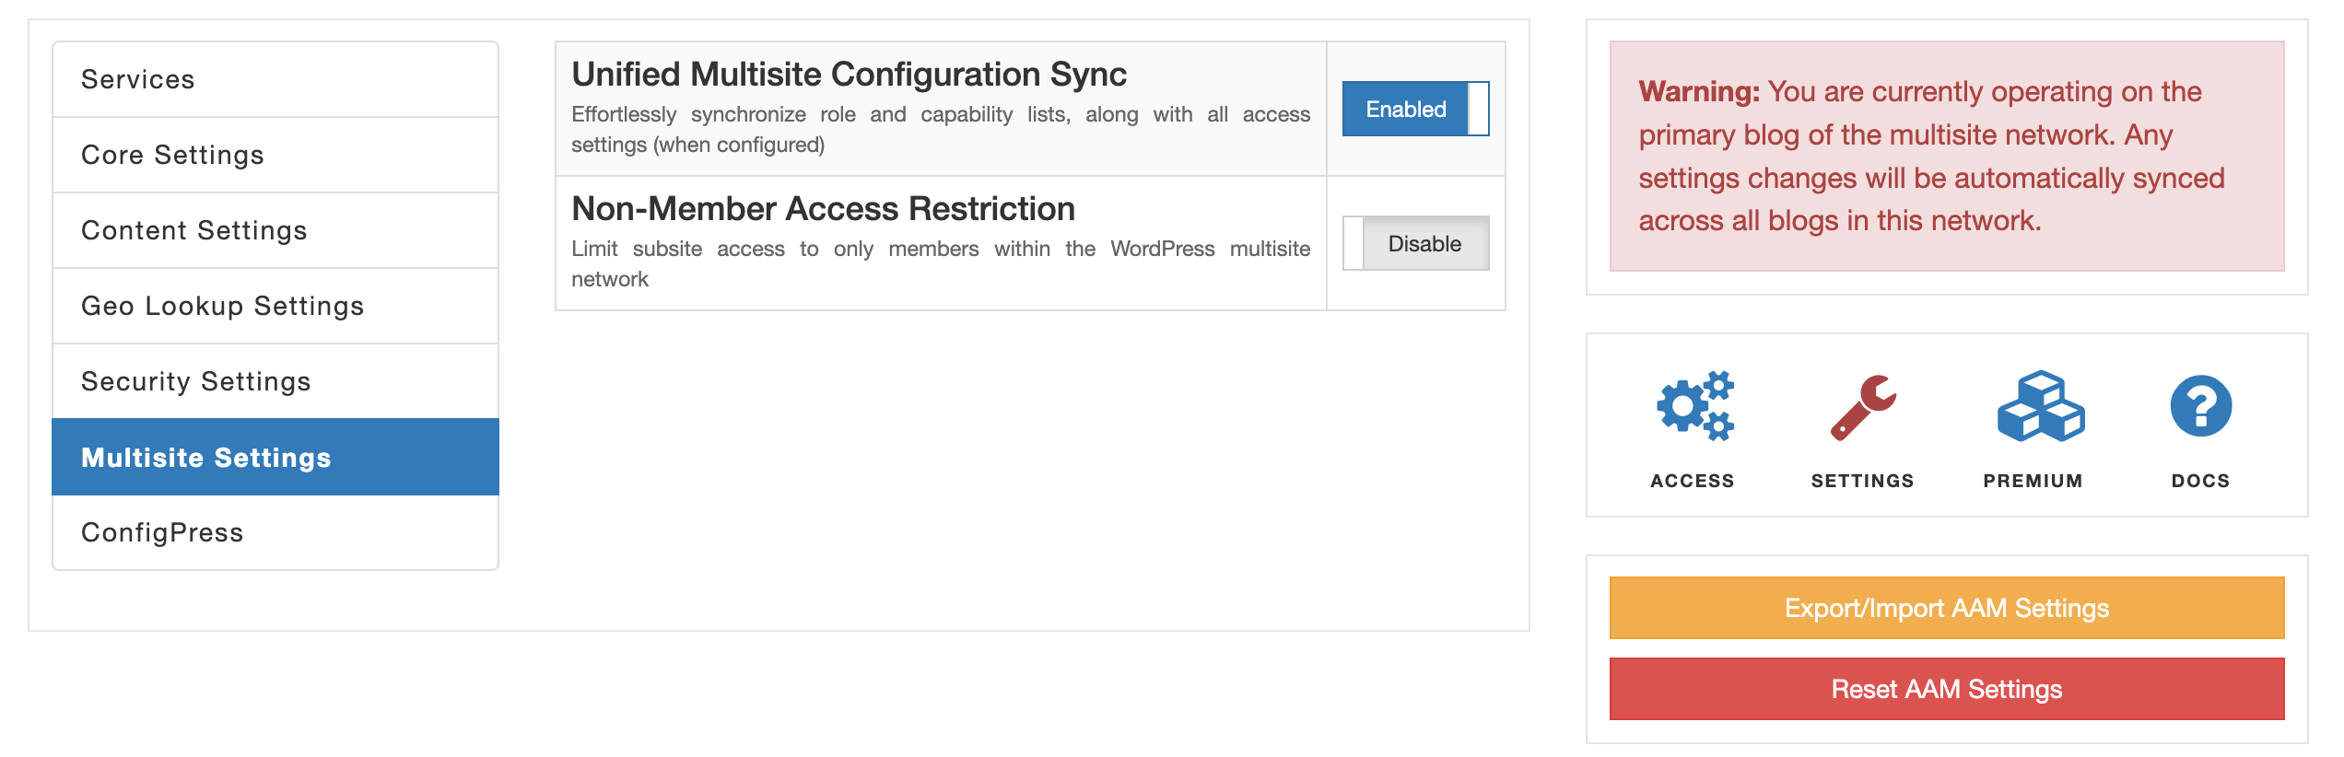This screenshot has height=757, width=2344.
Task: Open Security Settings section
Action: pyautogui.click(x=275, y=381)
